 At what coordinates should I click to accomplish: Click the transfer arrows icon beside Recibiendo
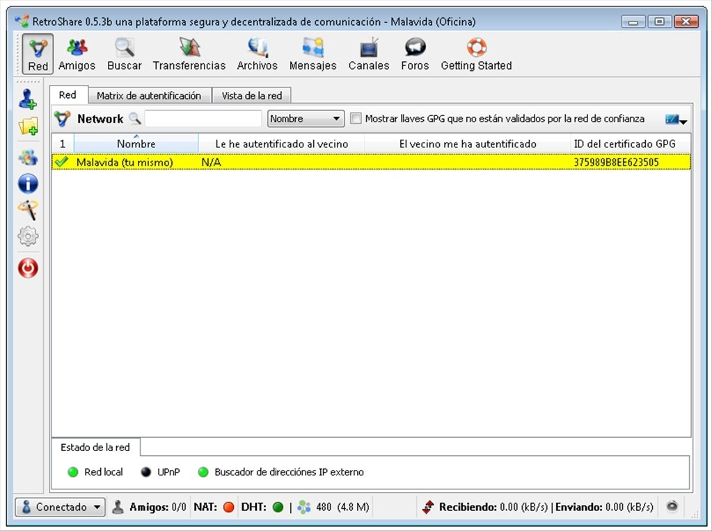click(428, 507)
